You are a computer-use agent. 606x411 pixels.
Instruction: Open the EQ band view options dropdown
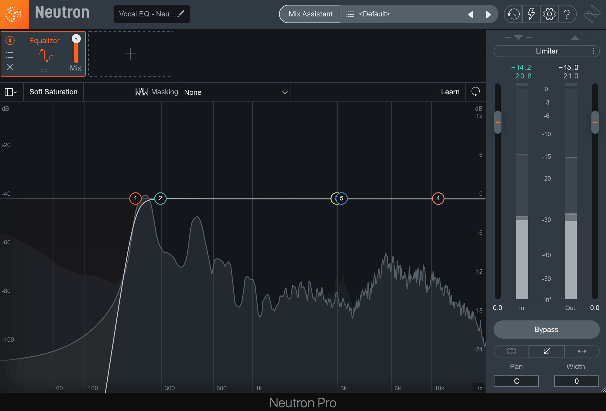point(11,92)
